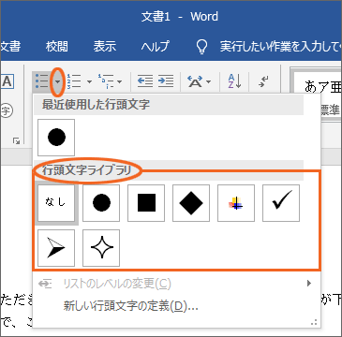Increase the indent level
This screenshot has width=342, height=337.
click(x=166, y=81)
